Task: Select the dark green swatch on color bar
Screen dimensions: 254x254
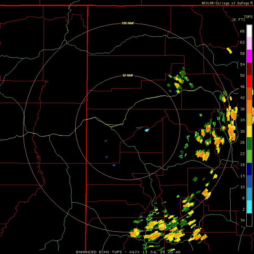Action: point(249,144)
